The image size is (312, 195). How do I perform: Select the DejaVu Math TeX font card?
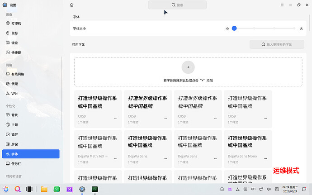(98, 149)
